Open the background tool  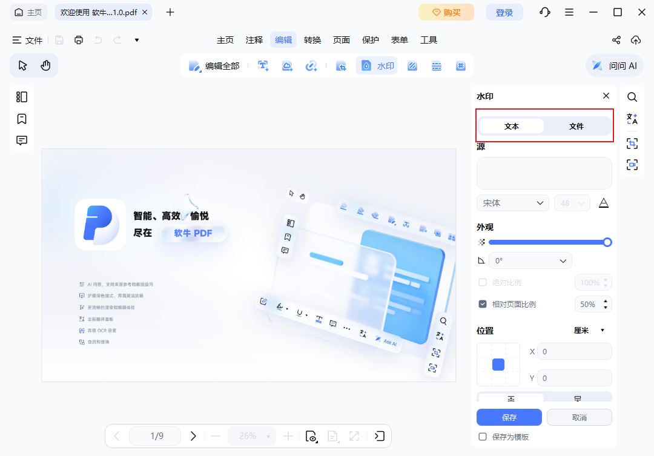(412, 65)
